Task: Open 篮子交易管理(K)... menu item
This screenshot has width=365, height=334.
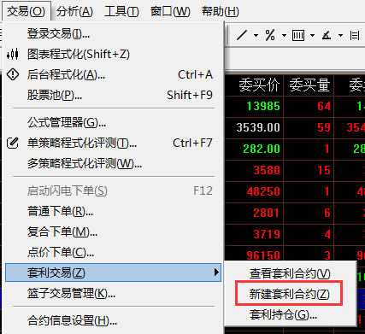Action: (x=113, y=293)
